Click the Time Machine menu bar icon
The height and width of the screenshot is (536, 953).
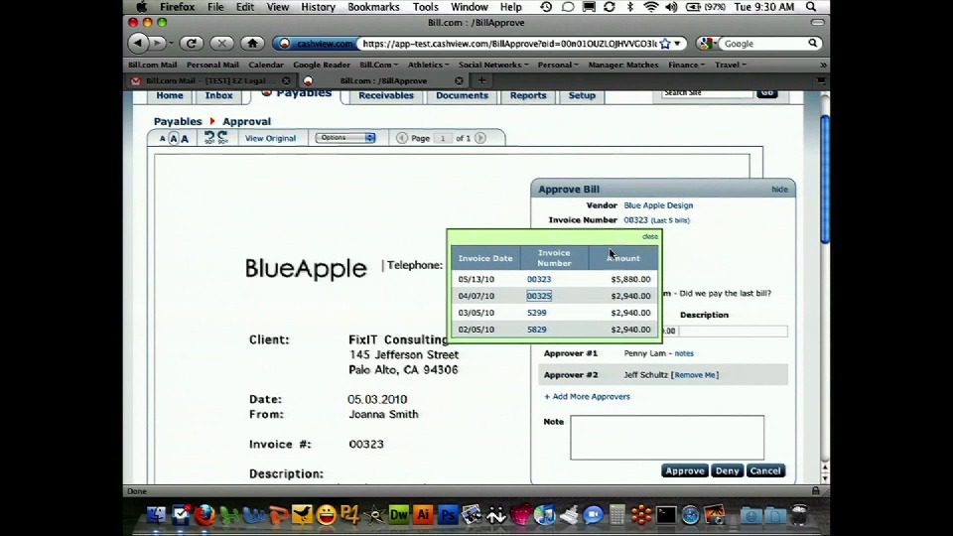click(x=546, y=7)
